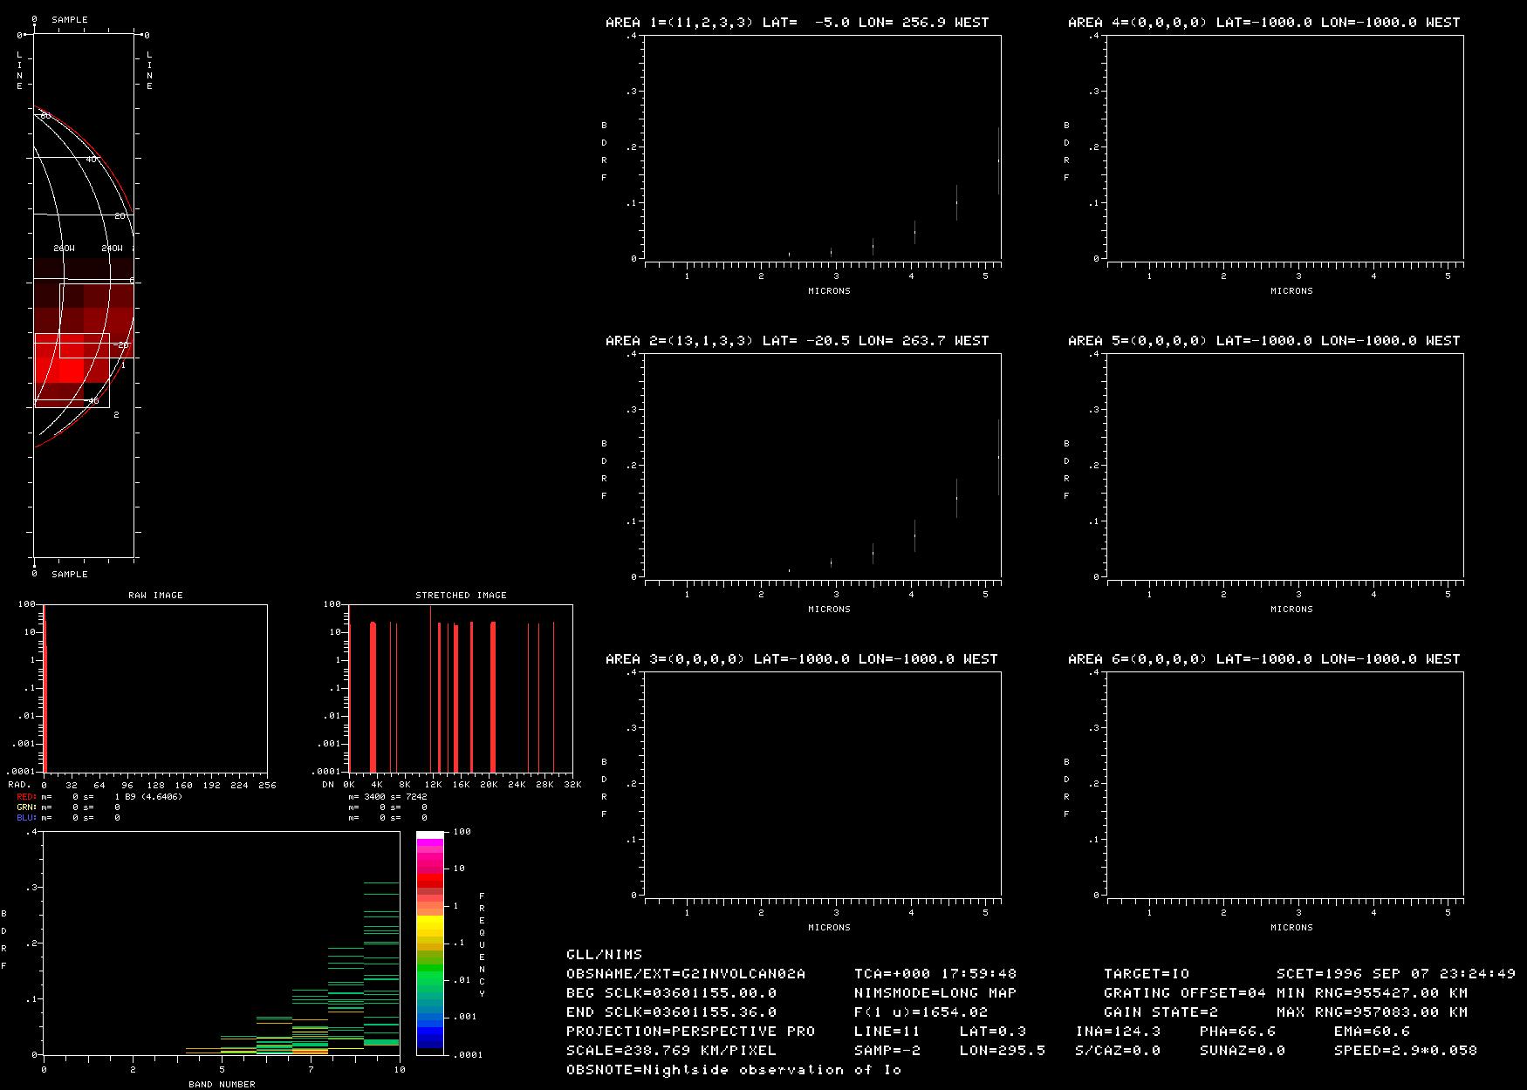The height and width of the screenshot is (1090, 1527).
Task: Click the BAND NUMBER axis label
Action: (x=222, y=1085)
